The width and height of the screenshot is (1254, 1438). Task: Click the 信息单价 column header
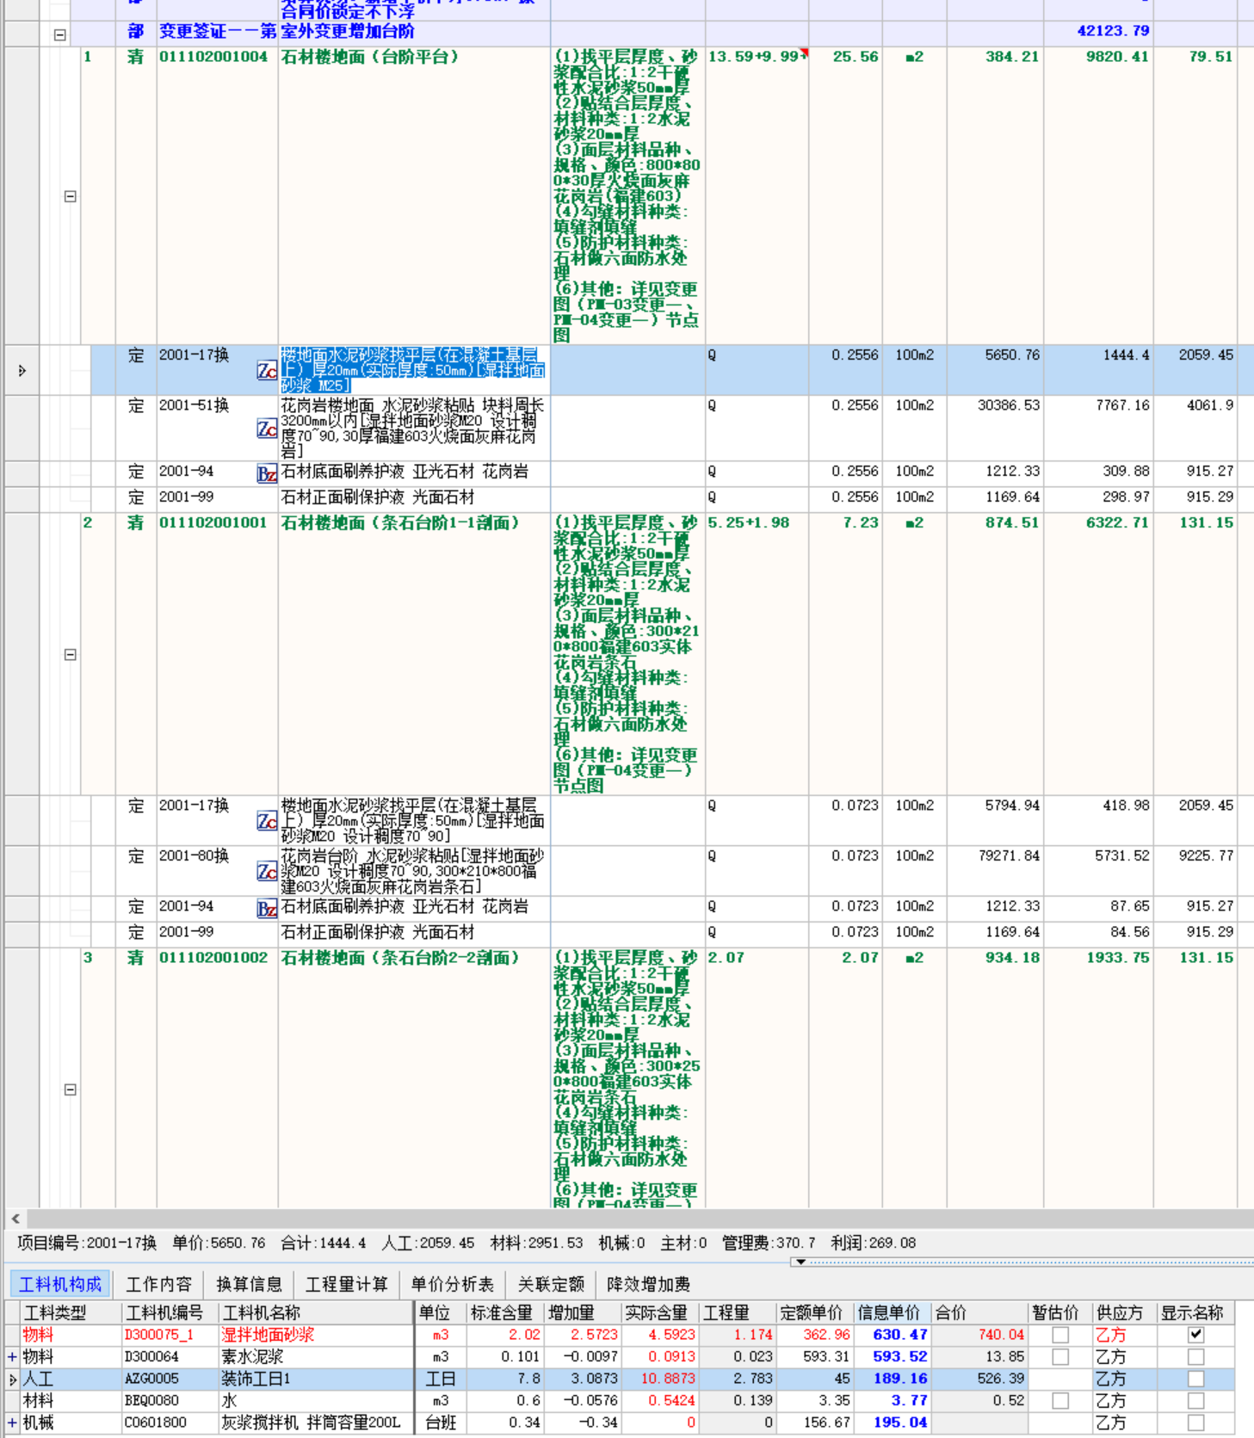(x=892, y=1312)
